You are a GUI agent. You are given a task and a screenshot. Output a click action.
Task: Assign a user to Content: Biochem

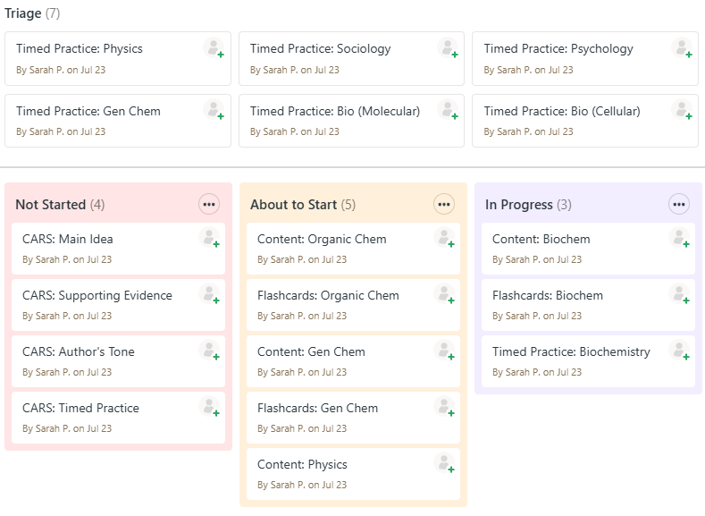point(679,238)
